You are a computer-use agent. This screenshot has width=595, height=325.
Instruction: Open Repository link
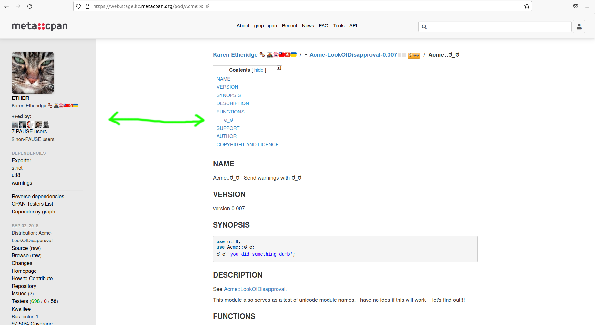[24, 286]
